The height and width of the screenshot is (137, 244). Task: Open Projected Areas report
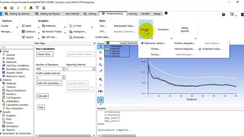click(x=210, y=49)
